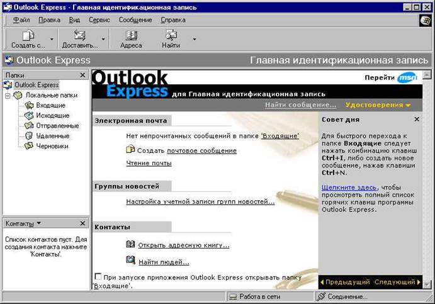Close the Контакты pane
Image resolution: width=435 pixels, height=304 pixels.
pos(82,223)
